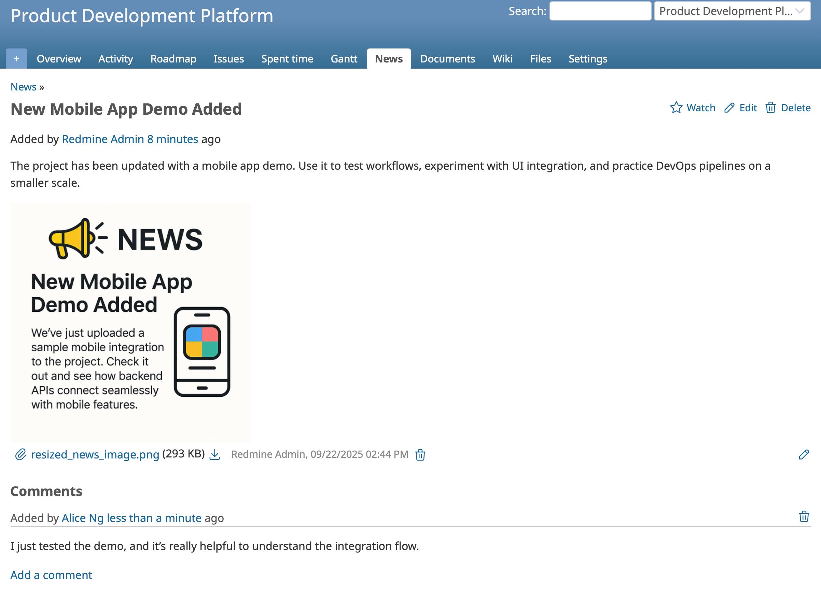Open the Redmine Admin author profile link
This screenshot has height=594, width=821.
pyautogui.click(x=103, y=139)
